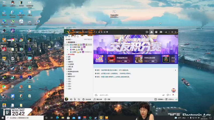
Task: Open the video live icon in YY top bar
Action: click(147, 32)
